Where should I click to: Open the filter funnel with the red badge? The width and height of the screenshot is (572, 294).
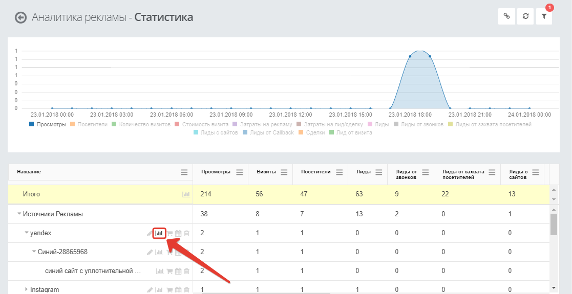[x=544, y=16]
